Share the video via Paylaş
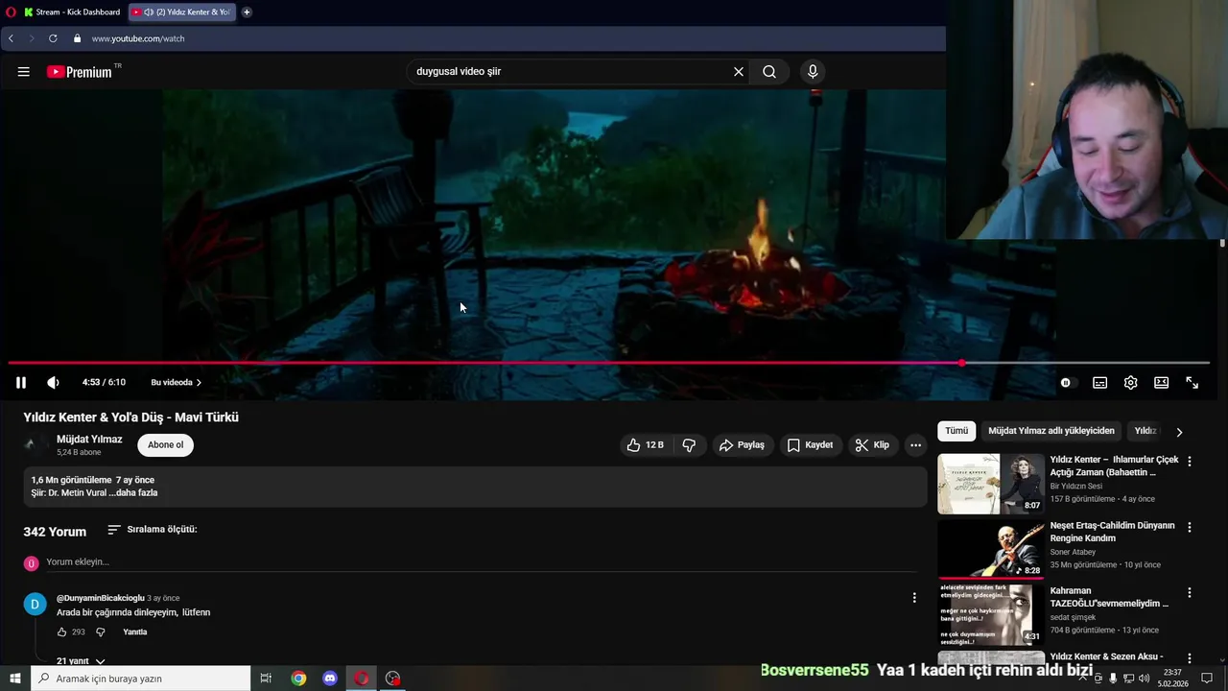 [742, 445]
